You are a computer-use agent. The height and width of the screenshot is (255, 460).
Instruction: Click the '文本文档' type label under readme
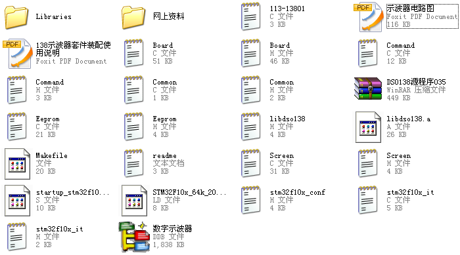click(x=168, y=163)
